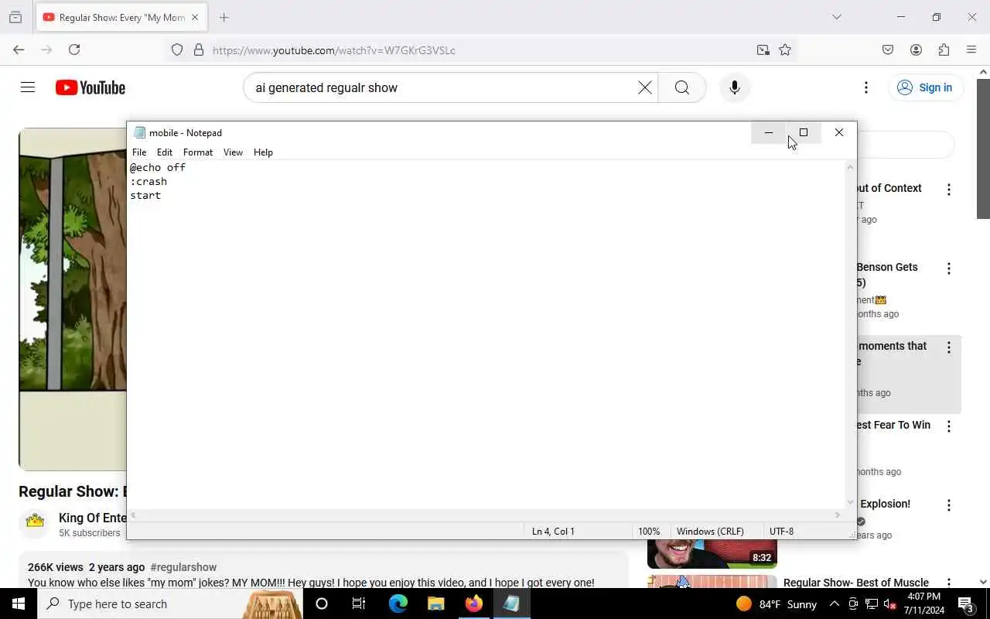The width and height of the screenshot is (990, 619).
Task: Open the Notepad File menu
Action: (x=139, y=152)
